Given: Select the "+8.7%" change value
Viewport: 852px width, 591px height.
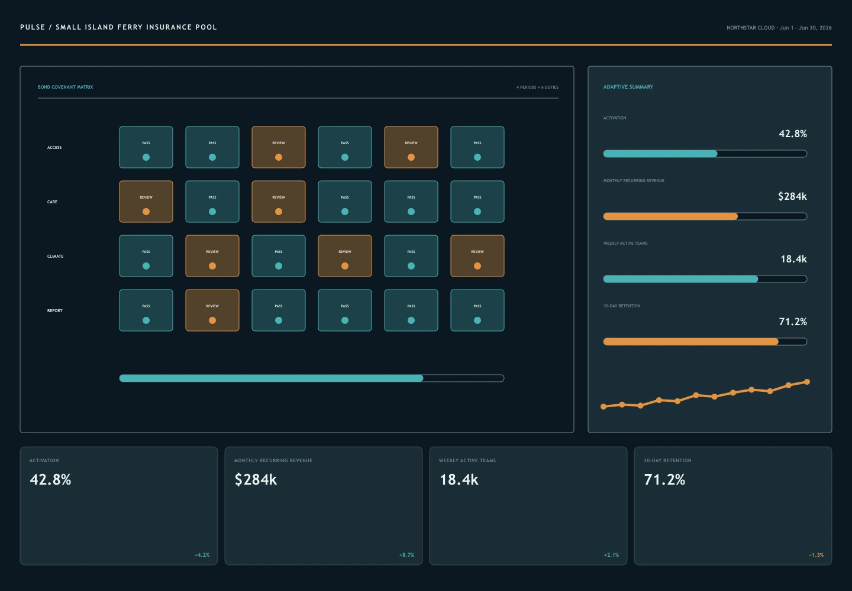Looking at the screenshot, I should point(406,555).
